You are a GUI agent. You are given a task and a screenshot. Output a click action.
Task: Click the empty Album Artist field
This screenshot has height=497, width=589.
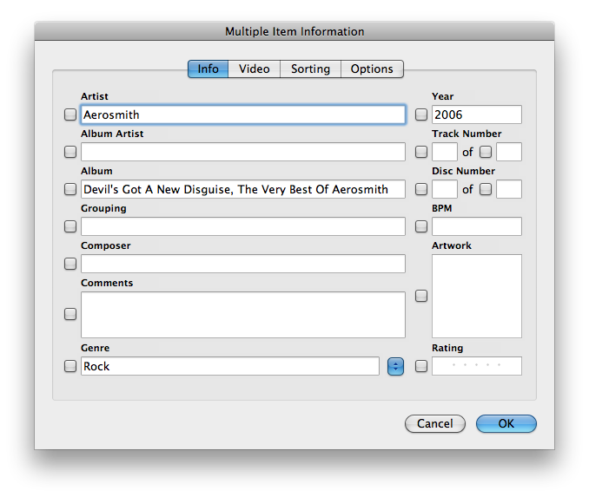(x=243, y=152)
